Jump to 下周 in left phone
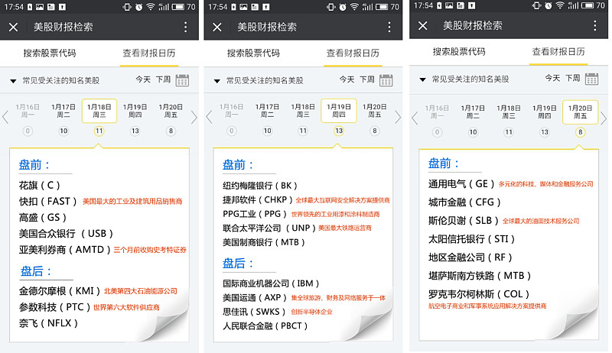The width and height of the screenshot is (612, 353). [x=163, y=79]
